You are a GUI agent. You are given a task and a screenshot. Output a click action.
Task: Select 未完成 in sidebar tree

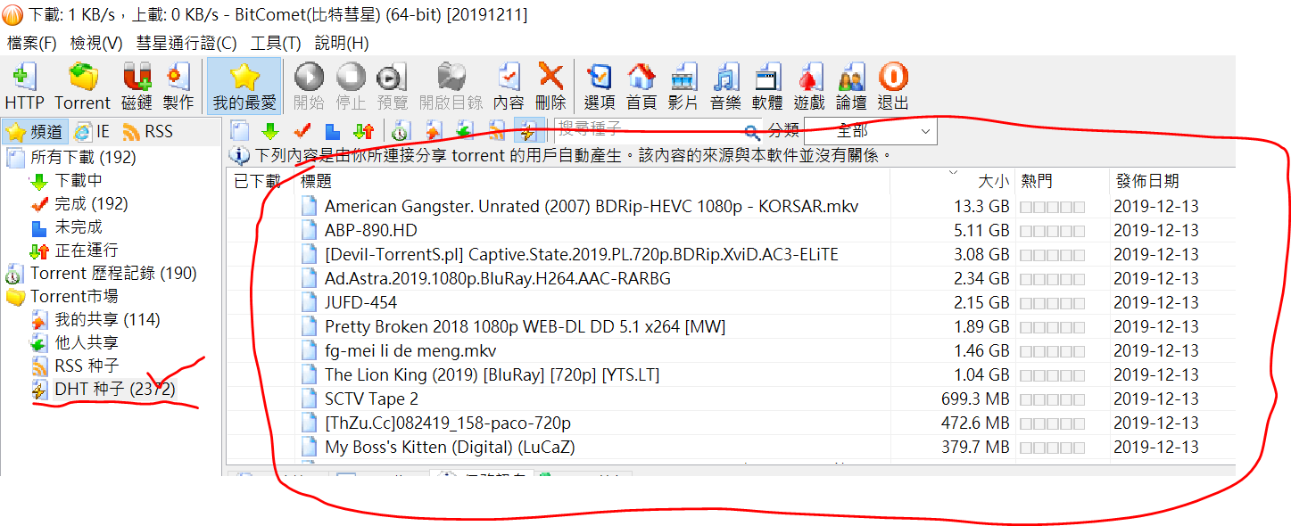66,227
